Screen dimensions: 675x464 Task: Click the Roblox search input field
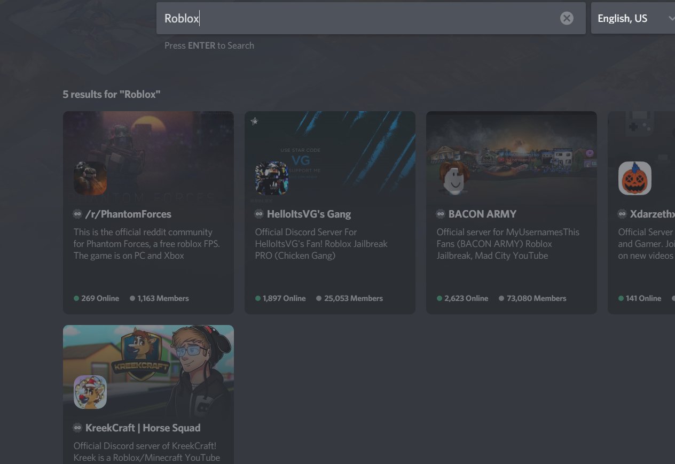tap(371, 18)
